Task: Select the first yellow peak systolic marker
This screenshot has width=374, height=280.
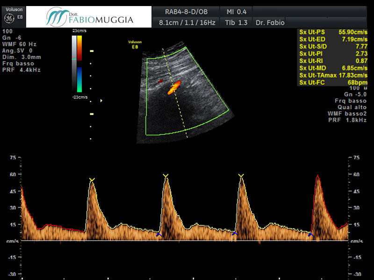Action: [x=92, y=180]
